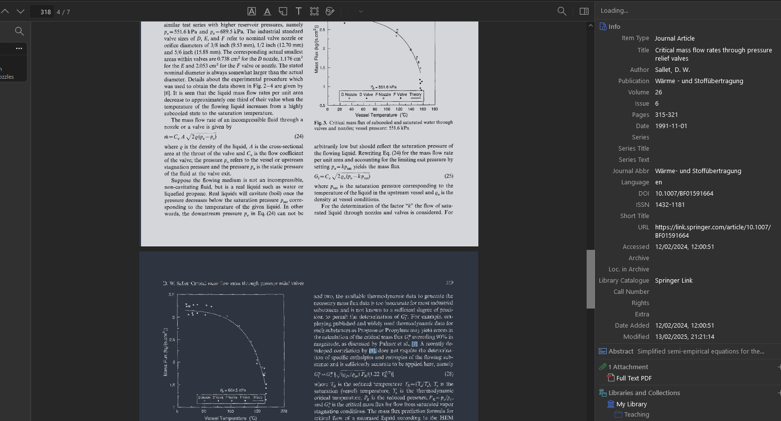781x421 pixels.
Task: Open the three-dots annotation options menu
Action: [x=19, y=48]
